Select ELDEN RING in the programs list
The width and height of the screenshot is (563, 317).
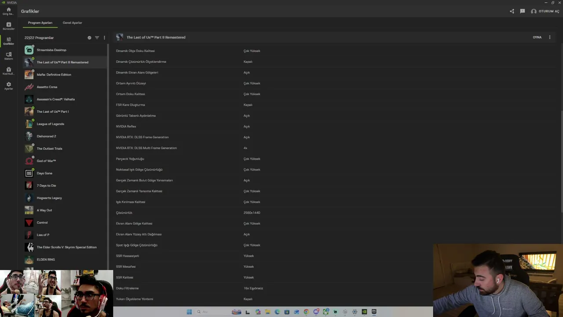pos(65,260)
